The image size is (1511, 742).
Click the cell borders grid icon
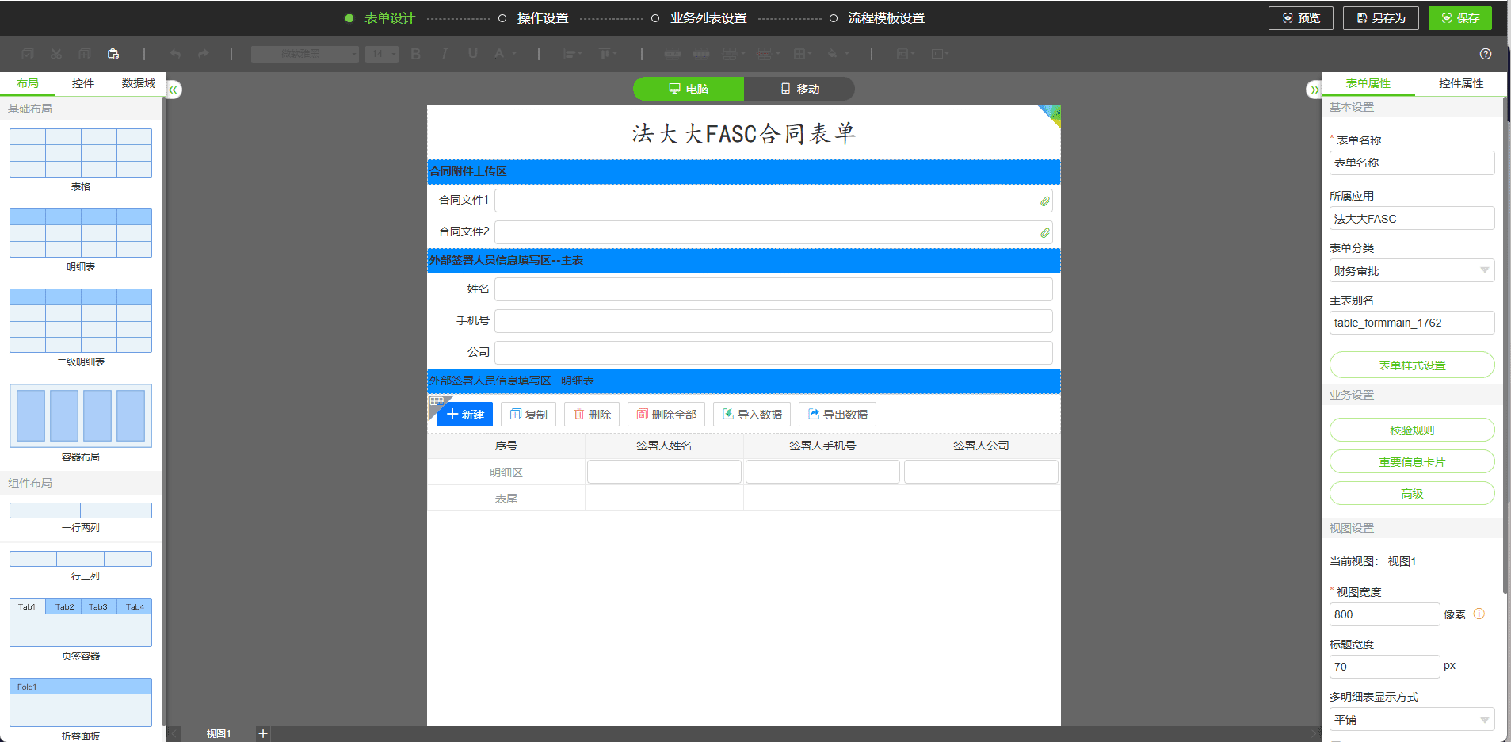799,54
